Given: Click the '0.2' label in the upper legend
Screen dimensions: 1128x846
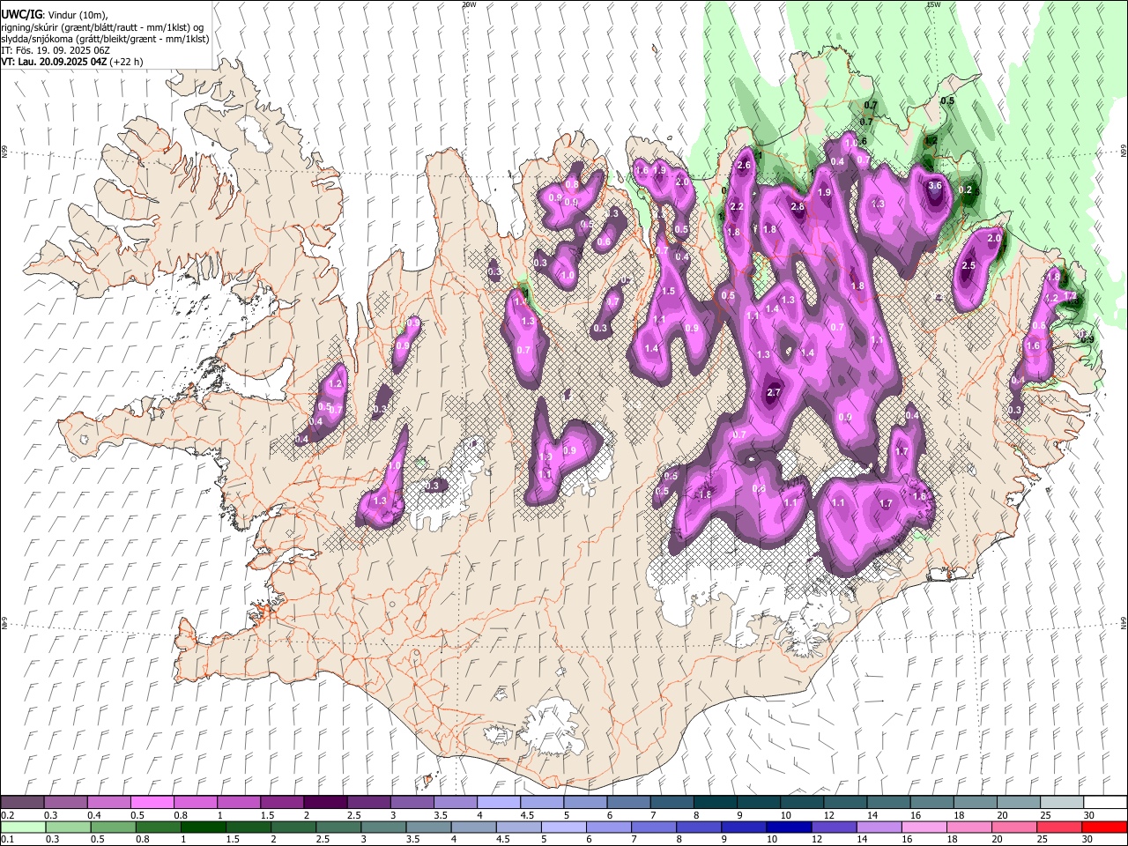Looking at the screenshot, I should (x=8, y=815).
